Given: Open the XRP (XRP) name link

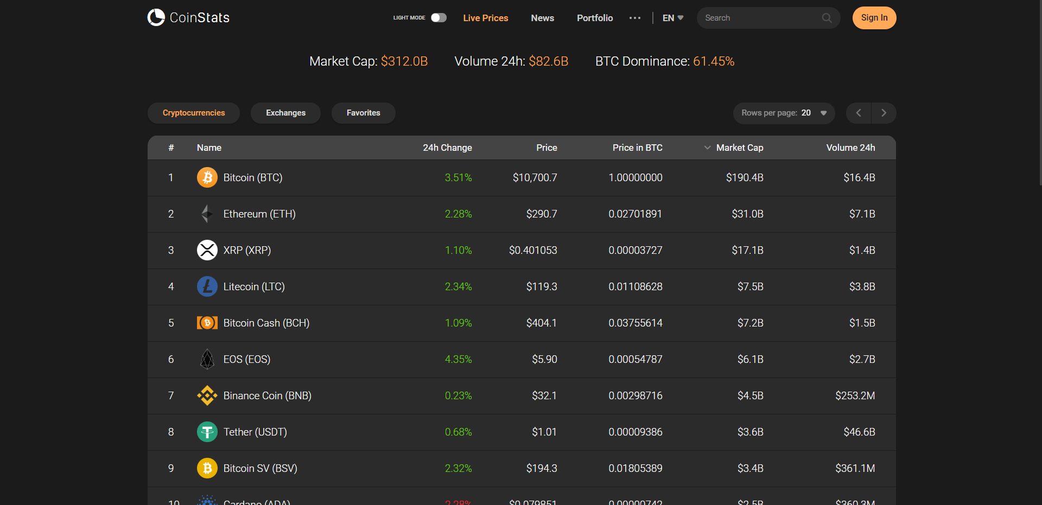Looking at the screenshot, I should (247, 250).
